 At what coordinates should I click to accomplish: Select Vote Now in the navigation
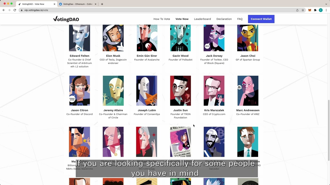182,19
